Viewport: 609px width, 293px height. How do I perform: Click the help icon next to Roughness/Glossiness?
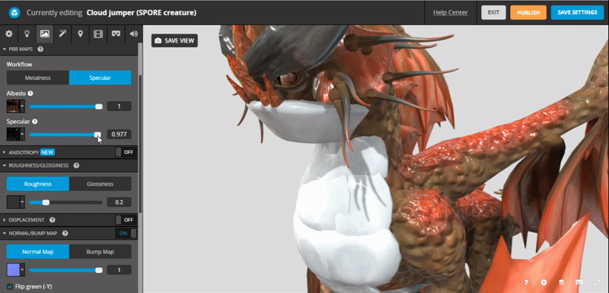point(76,165)
